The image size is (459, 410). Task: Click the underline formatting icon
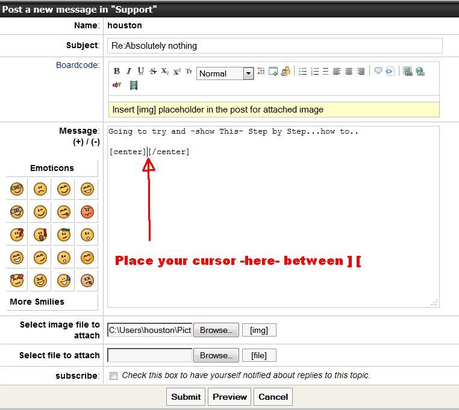click(140, 72)
